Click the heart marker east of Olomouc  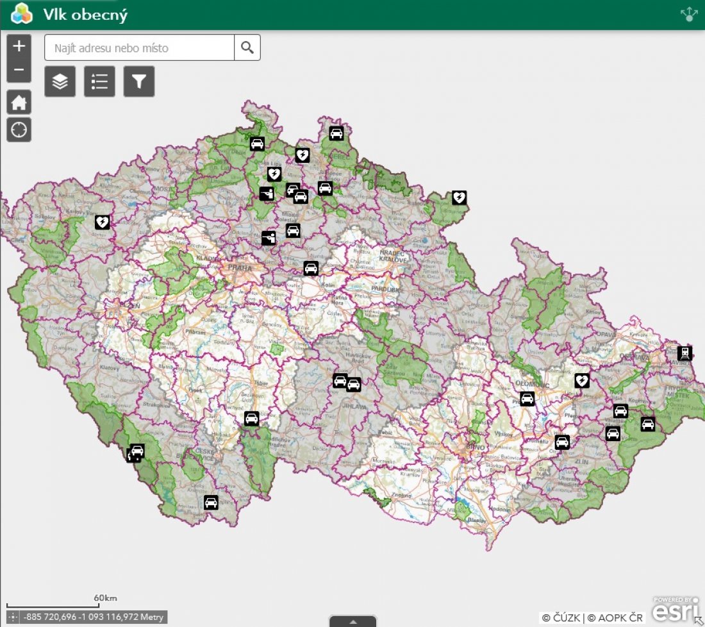(581, 381)
